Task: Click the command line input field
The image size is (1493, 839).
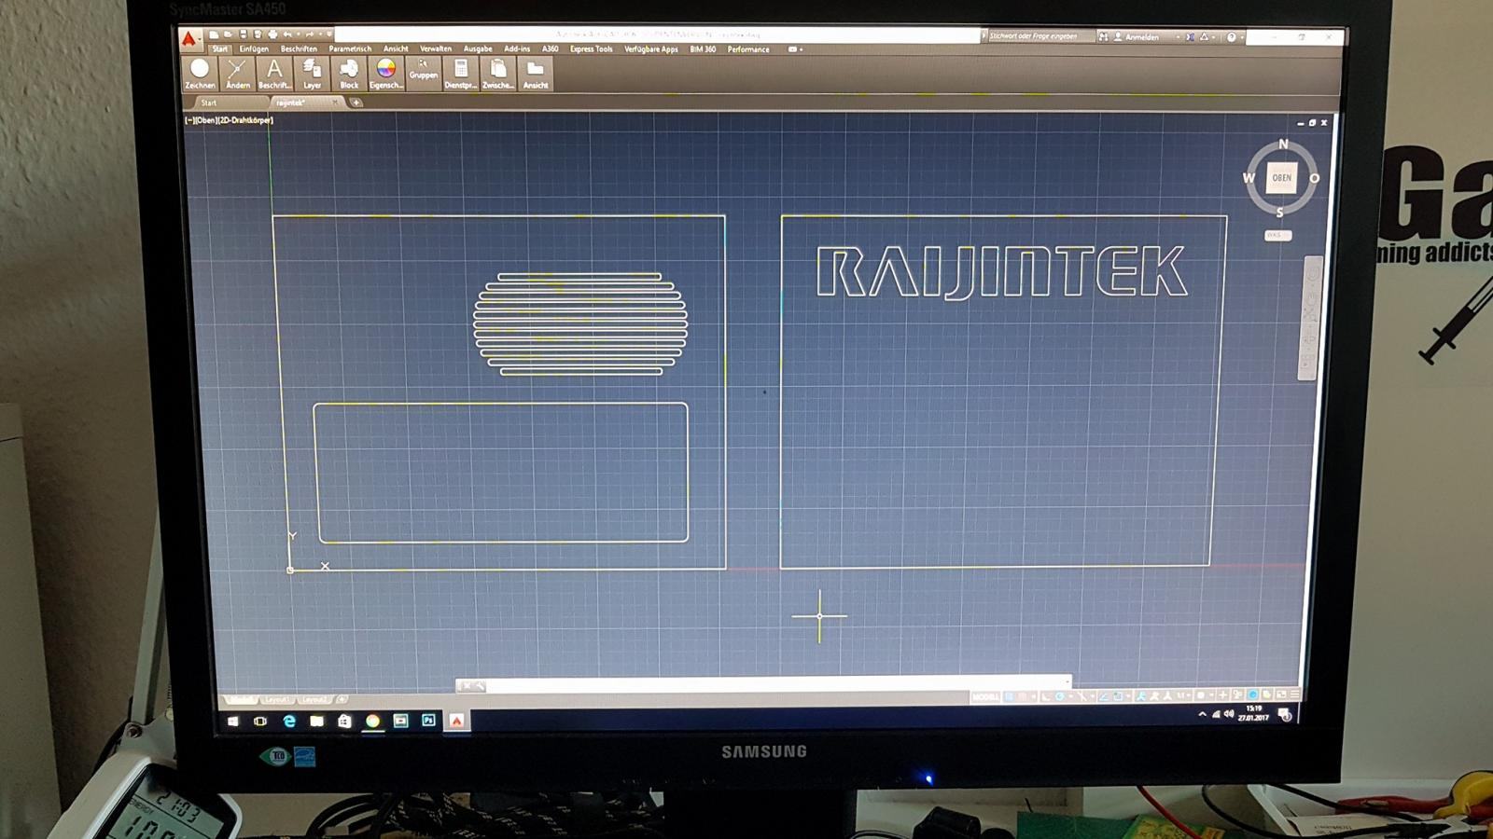Action: click(776, 684)
